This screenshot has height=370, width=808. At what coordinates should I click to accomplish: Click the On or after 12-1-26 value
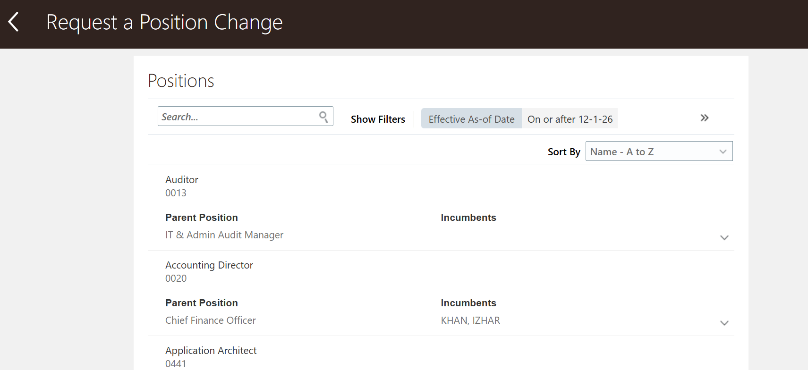570,119
